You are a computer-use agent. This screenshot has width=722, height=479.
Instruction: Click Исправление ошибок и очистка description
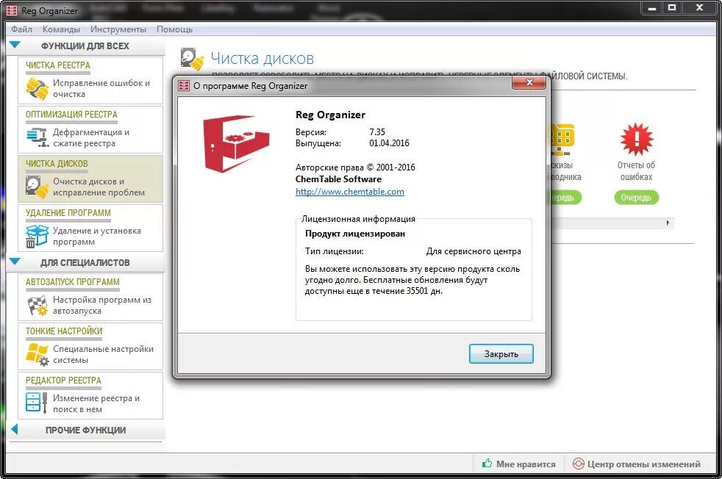click(x=101, y=88)
